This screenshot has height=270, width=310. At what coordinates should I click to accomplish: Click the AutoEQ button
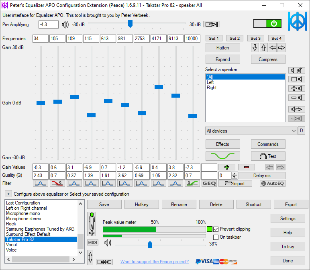click(x=273, y=183)
